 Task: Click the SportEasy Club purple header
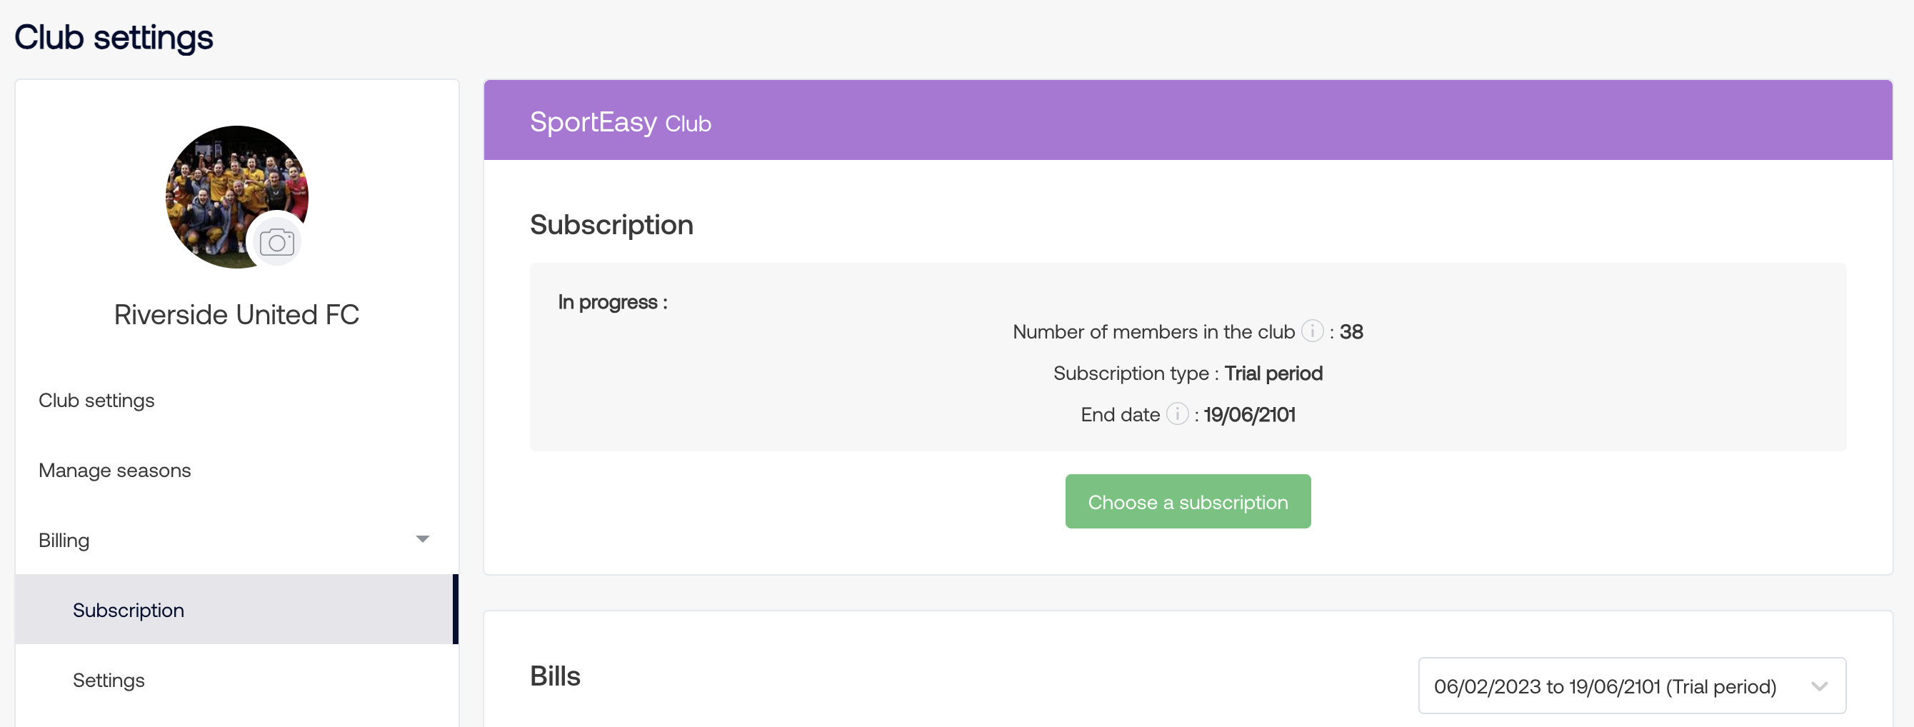pos(1188,121)
